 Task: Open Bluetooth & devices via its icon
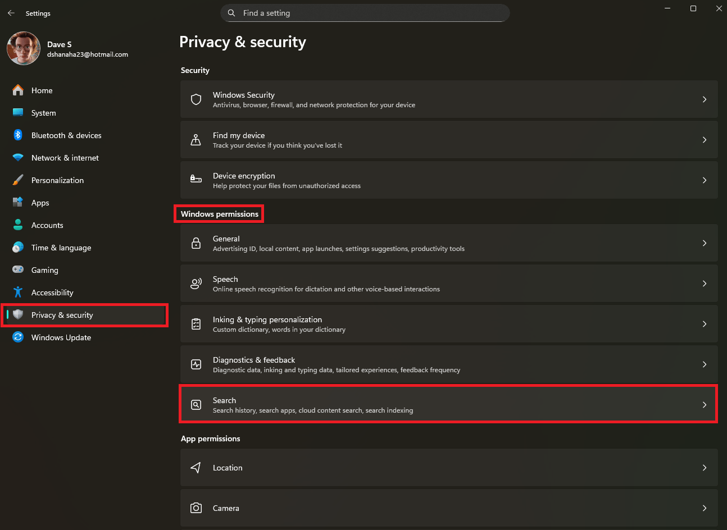coord(18,135)
